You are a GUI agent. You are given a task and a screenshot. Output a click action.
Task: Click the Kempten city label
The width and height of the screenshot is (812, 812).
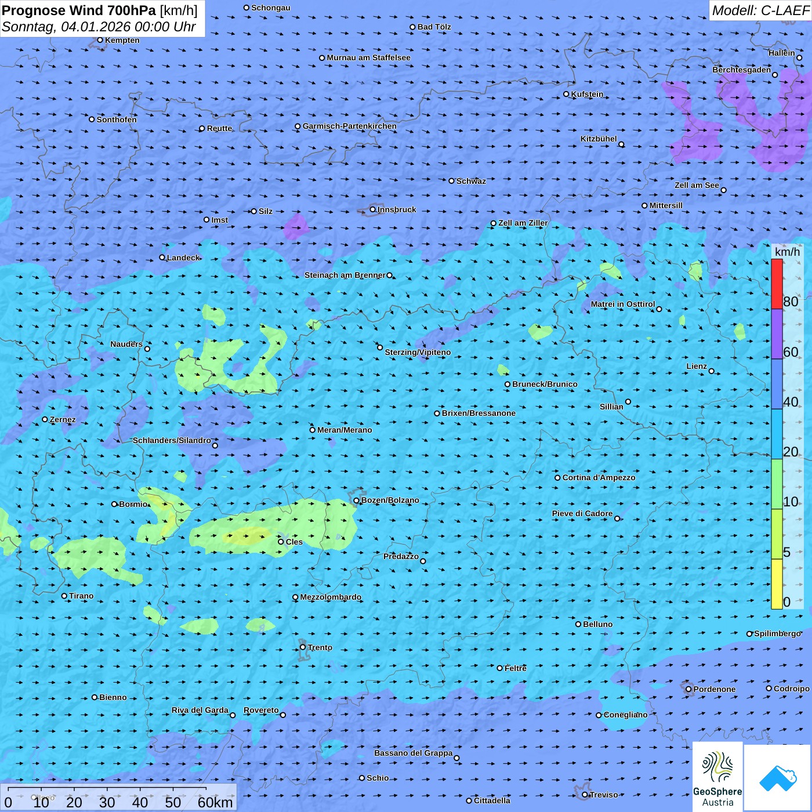coord(122,40)
